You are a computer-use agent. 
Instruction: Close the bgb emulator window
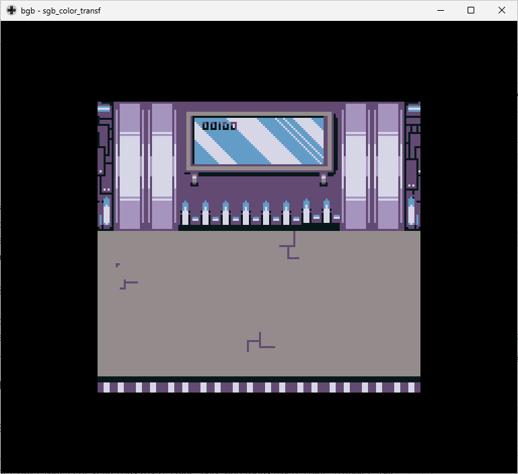502,11
